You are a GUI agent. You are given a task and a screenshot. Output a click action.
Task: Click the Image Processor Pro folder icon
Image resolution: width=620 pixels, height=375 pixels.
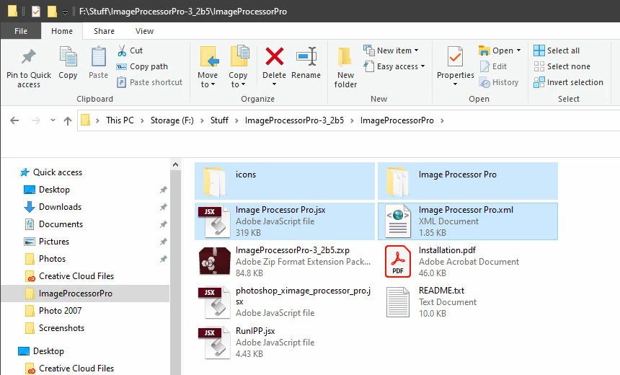point(397,181)
